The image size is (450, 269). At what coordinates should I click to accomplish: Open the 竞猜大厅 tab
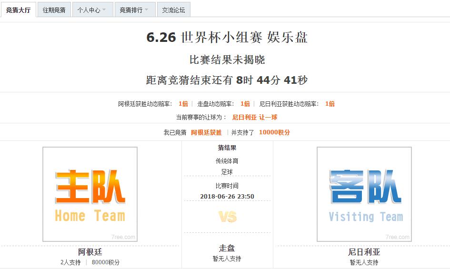[19, 10]
